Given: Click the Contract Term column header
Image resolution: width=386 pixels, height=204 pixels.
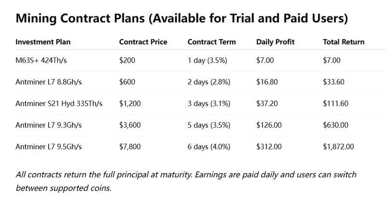Looking at the screenshot, I should [211, 42].
